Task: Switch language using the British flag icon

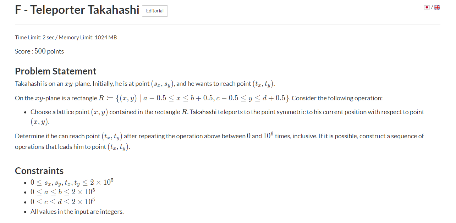Action: (x=437, y=7)
